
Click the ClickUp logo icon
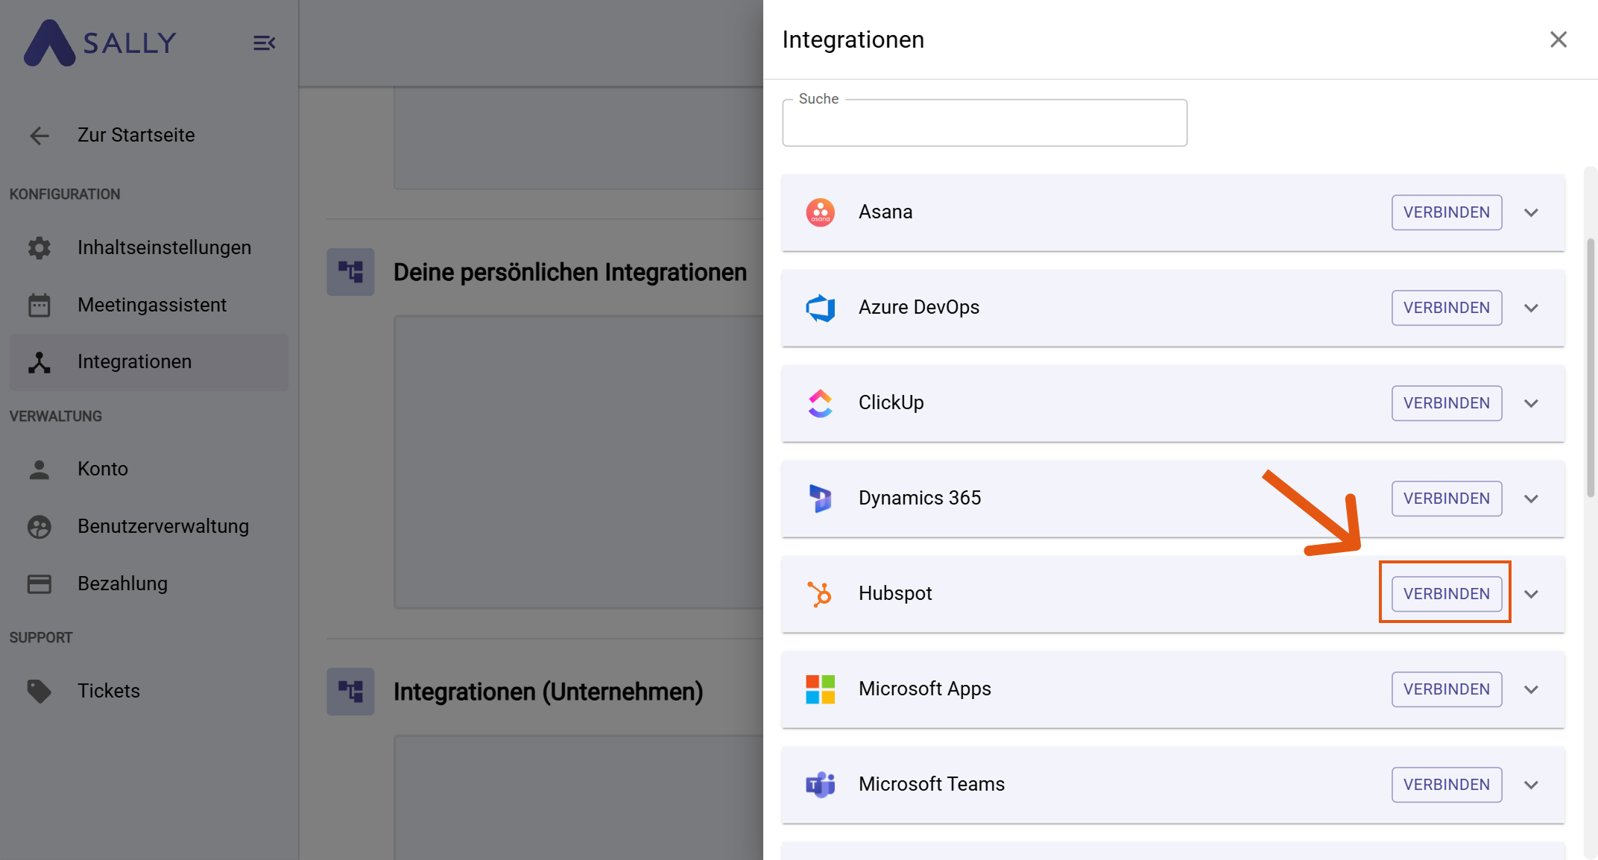[821, 403]
